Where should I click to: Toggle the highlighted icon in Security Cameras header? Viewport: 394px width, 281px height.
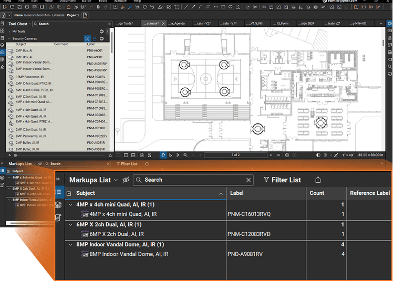87,38
